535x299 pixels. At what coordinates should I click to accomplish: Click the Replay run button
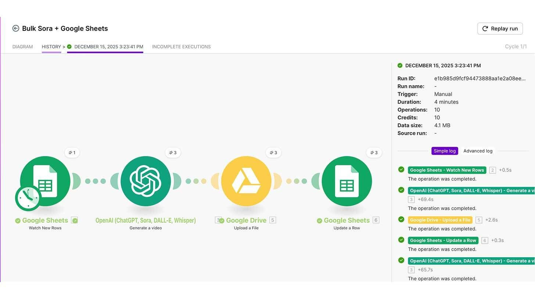pos(500,29)
